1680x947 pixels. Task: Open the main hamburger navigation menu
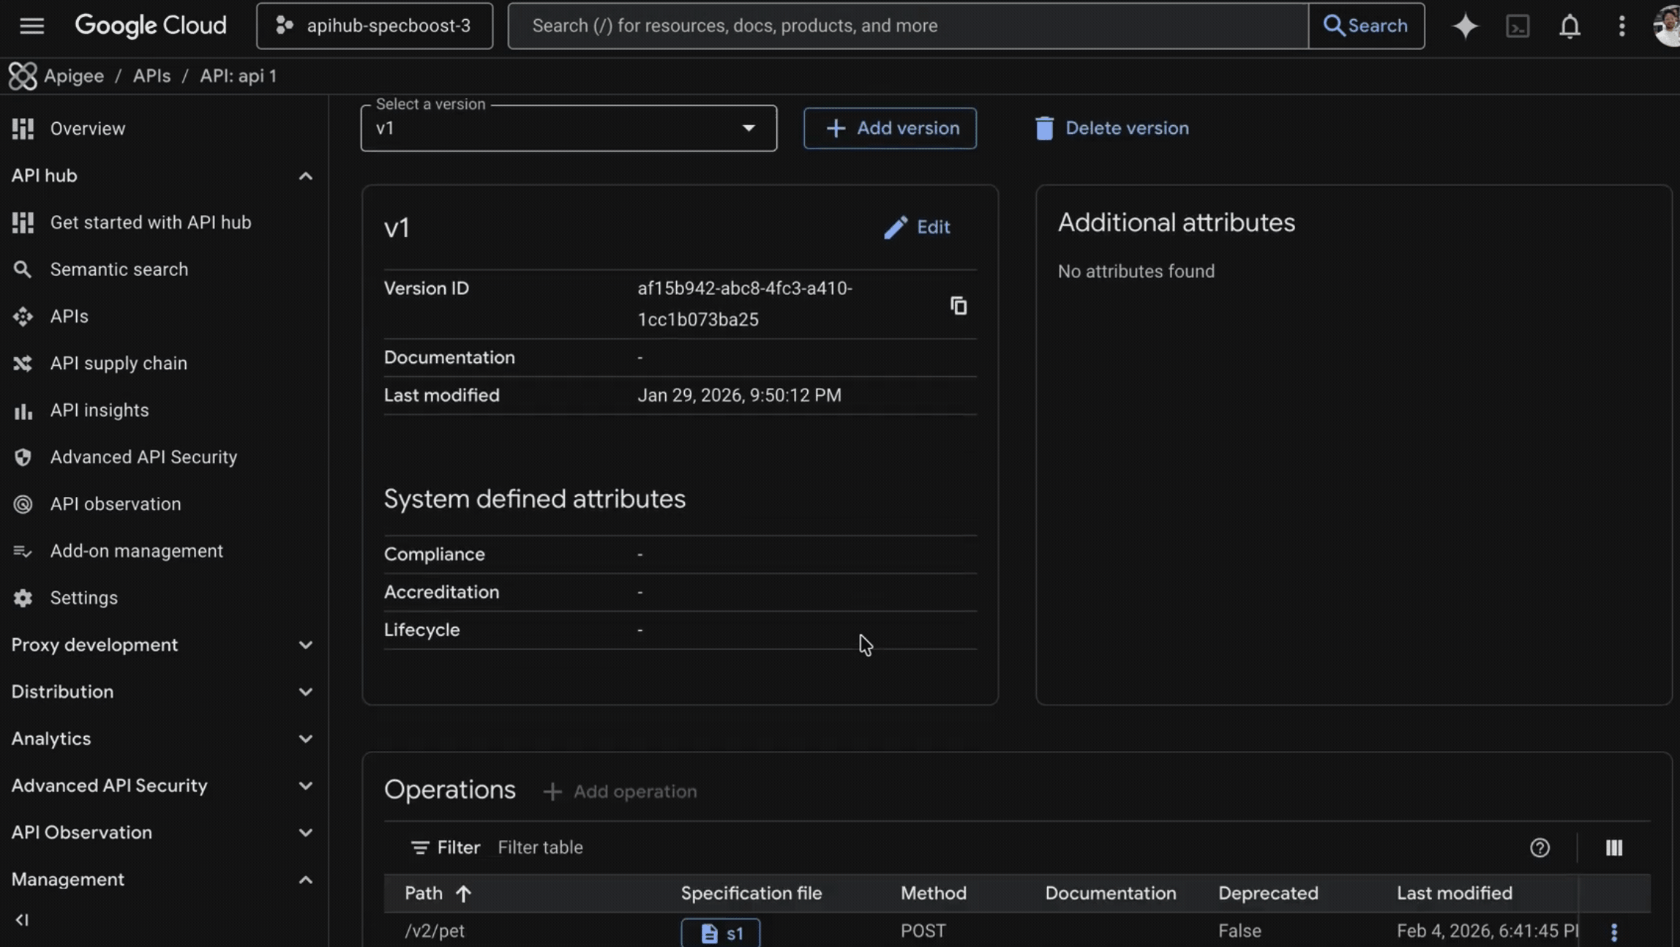point(31,26)
